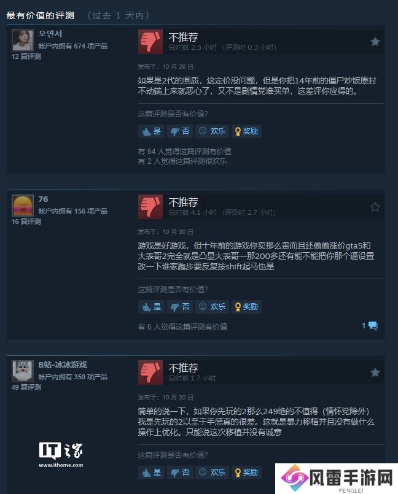Click the star icon on B站-冰冰游戏's review
The height and width of the screenshot is (494, 398).
(x=375, y=372)
